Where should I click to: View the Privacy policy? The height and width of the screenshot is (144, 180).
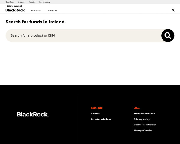pos(142,119)
